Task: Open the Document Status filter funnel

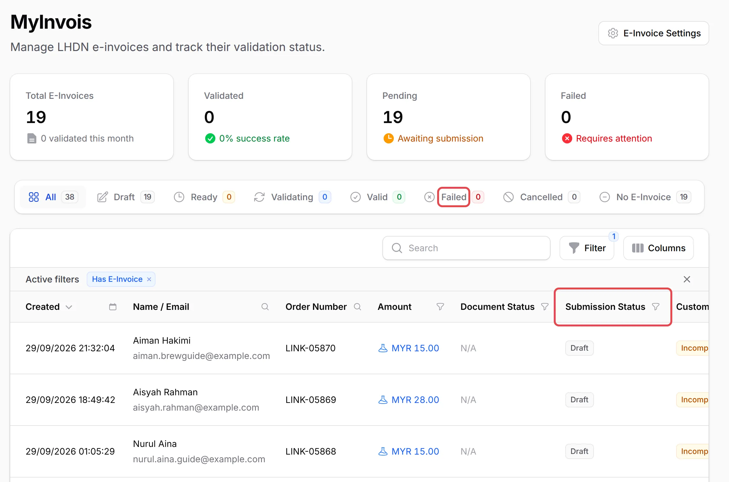Action: (545, 307)
